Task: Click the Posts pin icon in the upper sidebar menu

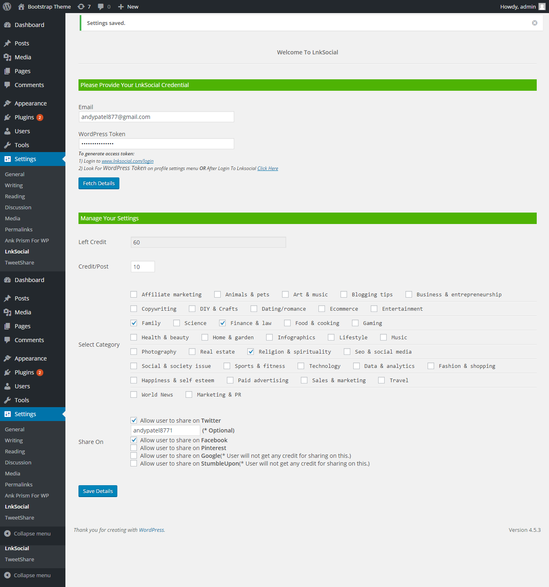Action: (7, 43)
